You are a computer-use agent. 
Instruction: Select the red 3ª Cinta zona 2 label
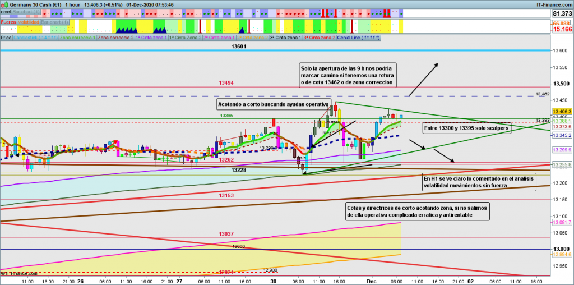(x=319, y=38)
